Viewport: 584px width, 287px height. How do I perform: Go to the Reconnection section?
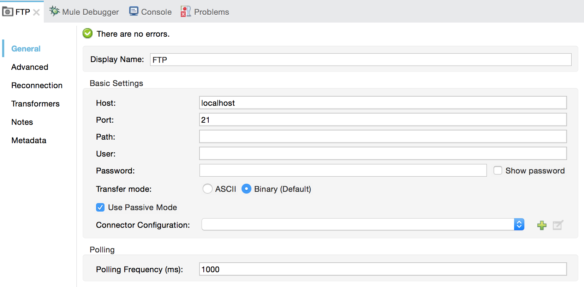pyautogui.click(x=37, y=85)
